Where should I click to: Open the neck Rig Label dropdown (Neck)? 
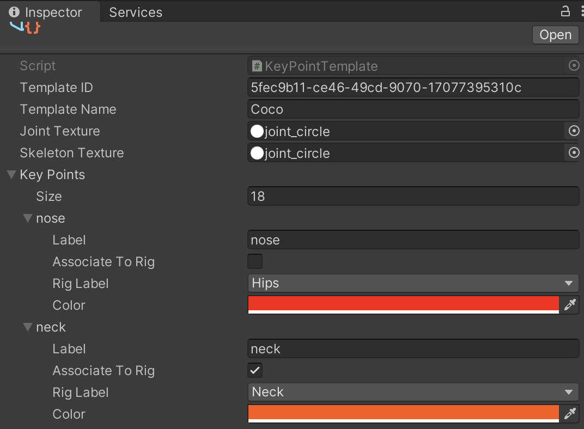coord(412,392)
